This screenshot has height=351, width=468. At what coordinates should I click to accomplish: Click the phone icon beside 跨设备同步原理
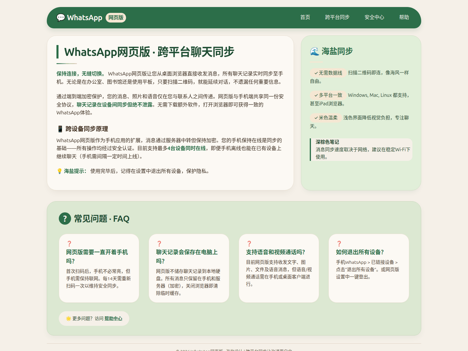[60, 129]
